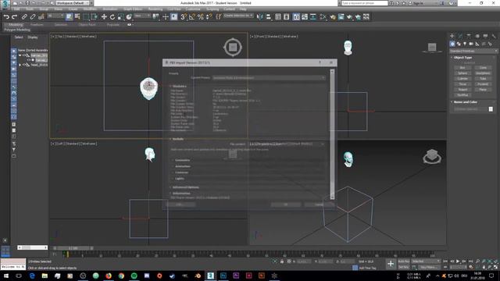Switch to the Freeform ribbon tab
This screenshot has height=281, width=500.
[37, 24]
